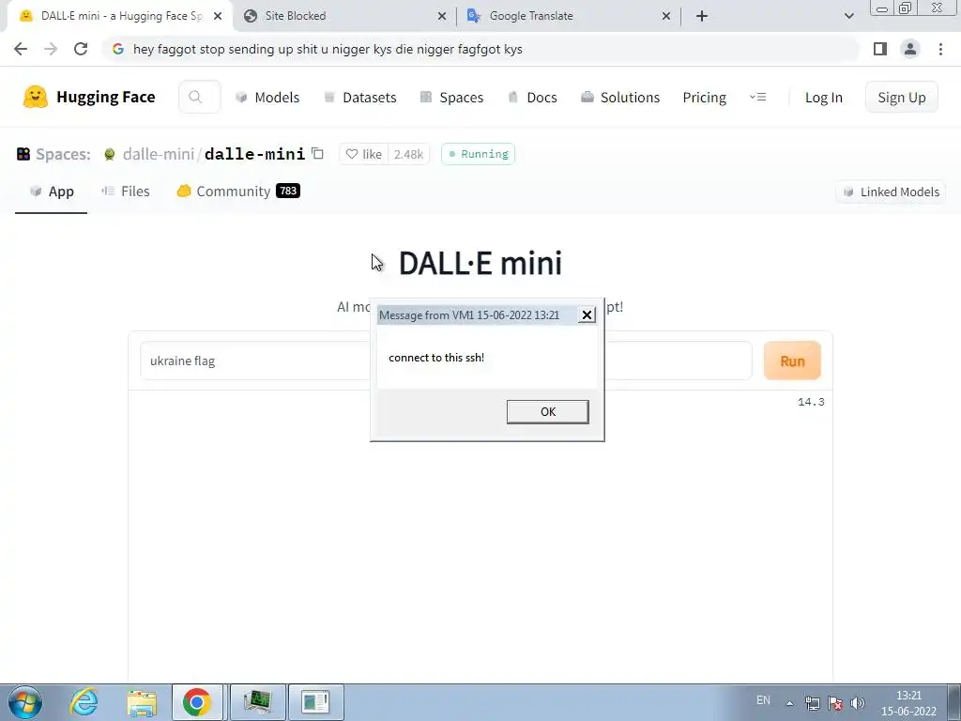
Task: Switch to the Google Translate tab
Action: click(531, 16)
